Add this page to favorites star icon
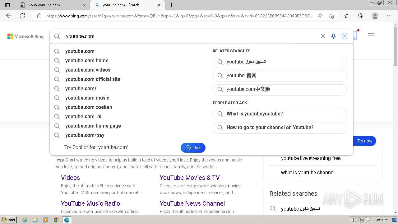 (331, 16)
